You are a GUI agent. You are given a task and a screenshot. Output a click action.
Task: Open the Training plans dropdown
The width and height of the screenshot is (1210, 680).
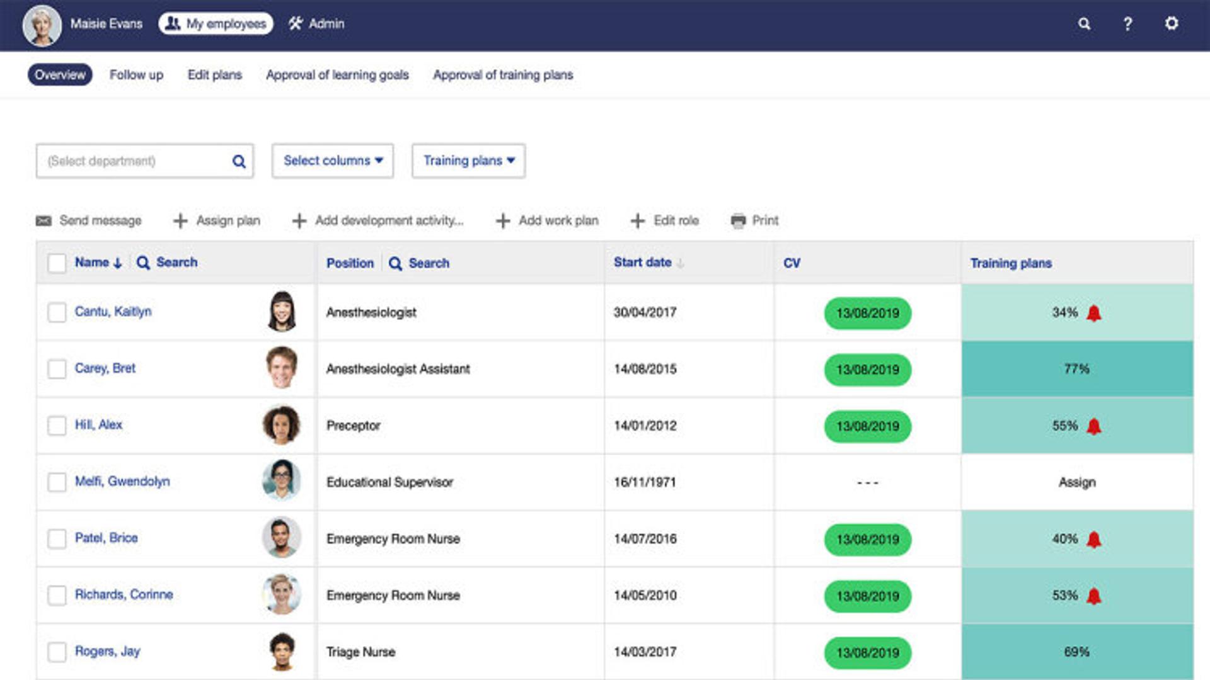(x=468, y=161)
